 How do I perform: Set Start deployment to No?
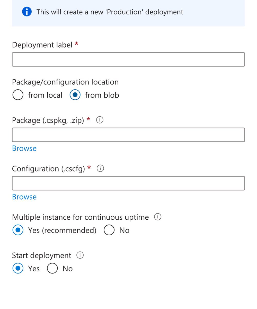[52, 269]
